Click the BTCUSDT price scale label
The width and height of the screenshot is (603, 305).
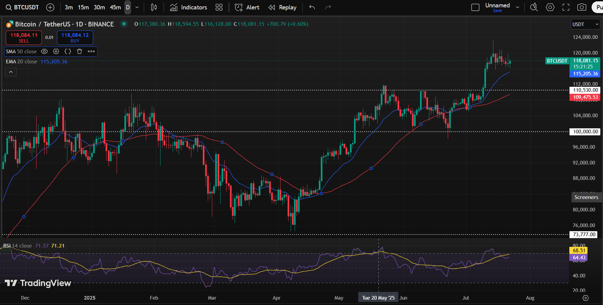click(x=557, y=61)
